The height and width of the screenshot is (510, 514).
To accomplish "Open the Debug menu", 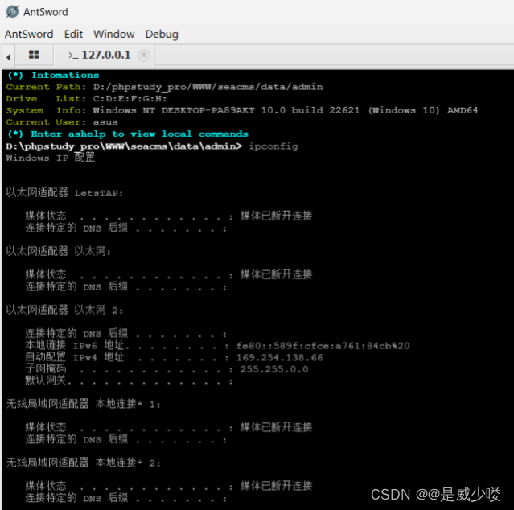I will coord(162,34).
